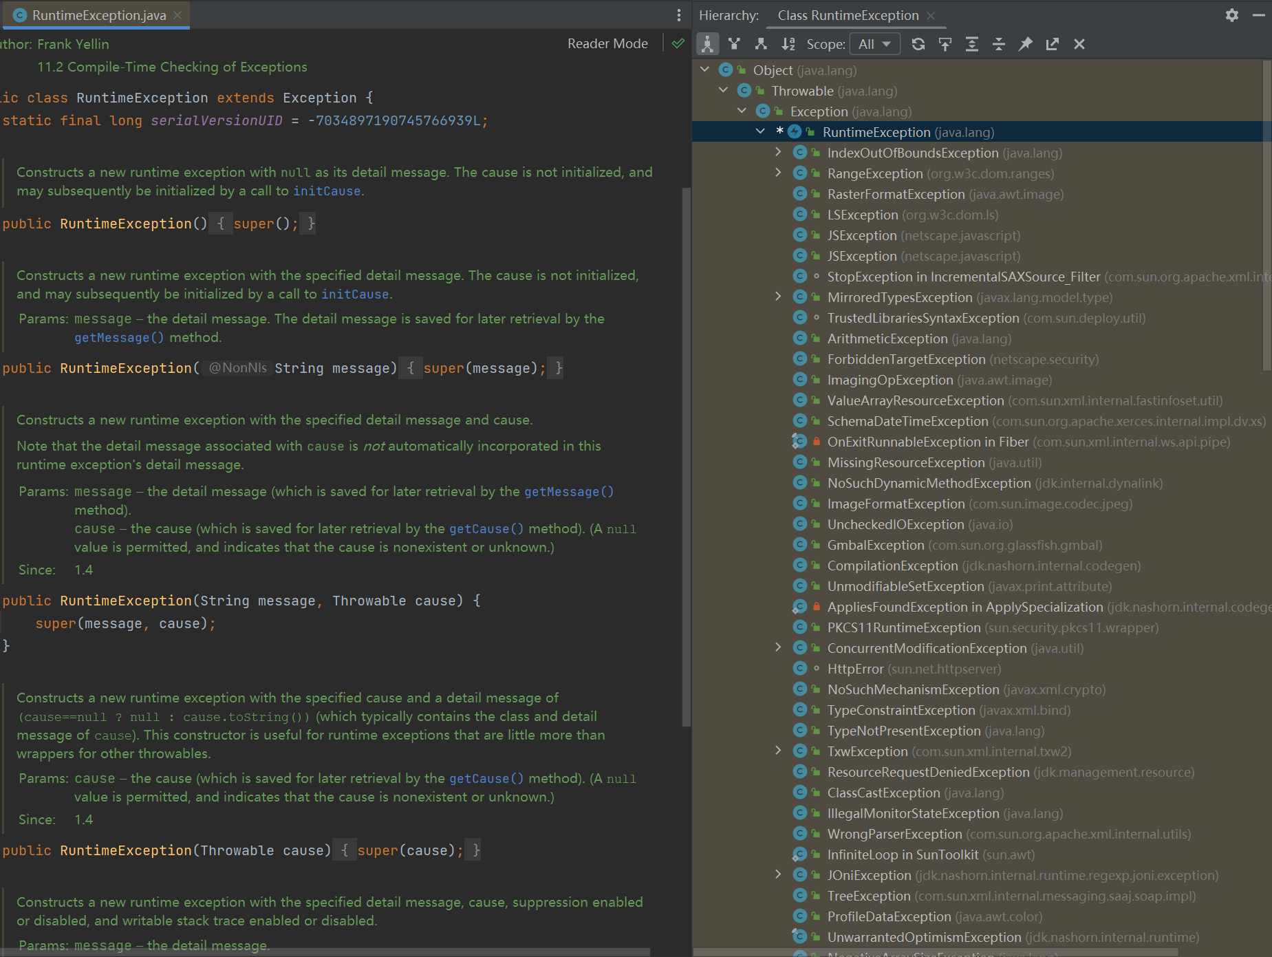Collapse the Exception node
This screenshot has height=957, width=1272.
(742, 111)
